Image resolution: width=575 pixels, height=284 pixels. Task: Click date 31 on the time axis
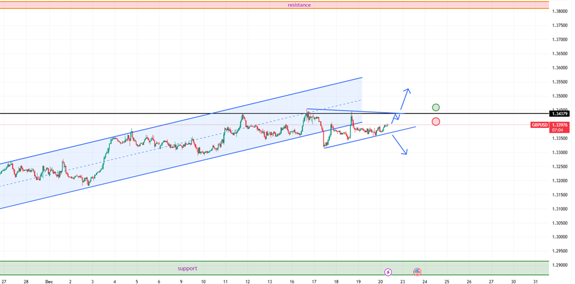pyautogui.click(x=536, y=280)
